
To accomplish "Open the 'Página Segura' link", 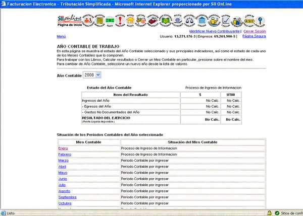I will tap(254, 36).
